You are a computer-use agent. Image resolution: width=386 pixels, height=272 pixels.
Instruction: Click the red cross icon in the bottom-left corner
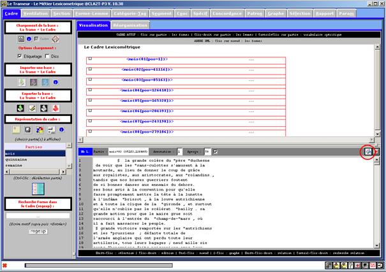pyautogui.click(x=4, y=266)
